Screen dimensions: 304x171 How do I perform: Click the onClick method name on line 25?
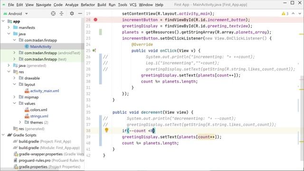(169, 51)
